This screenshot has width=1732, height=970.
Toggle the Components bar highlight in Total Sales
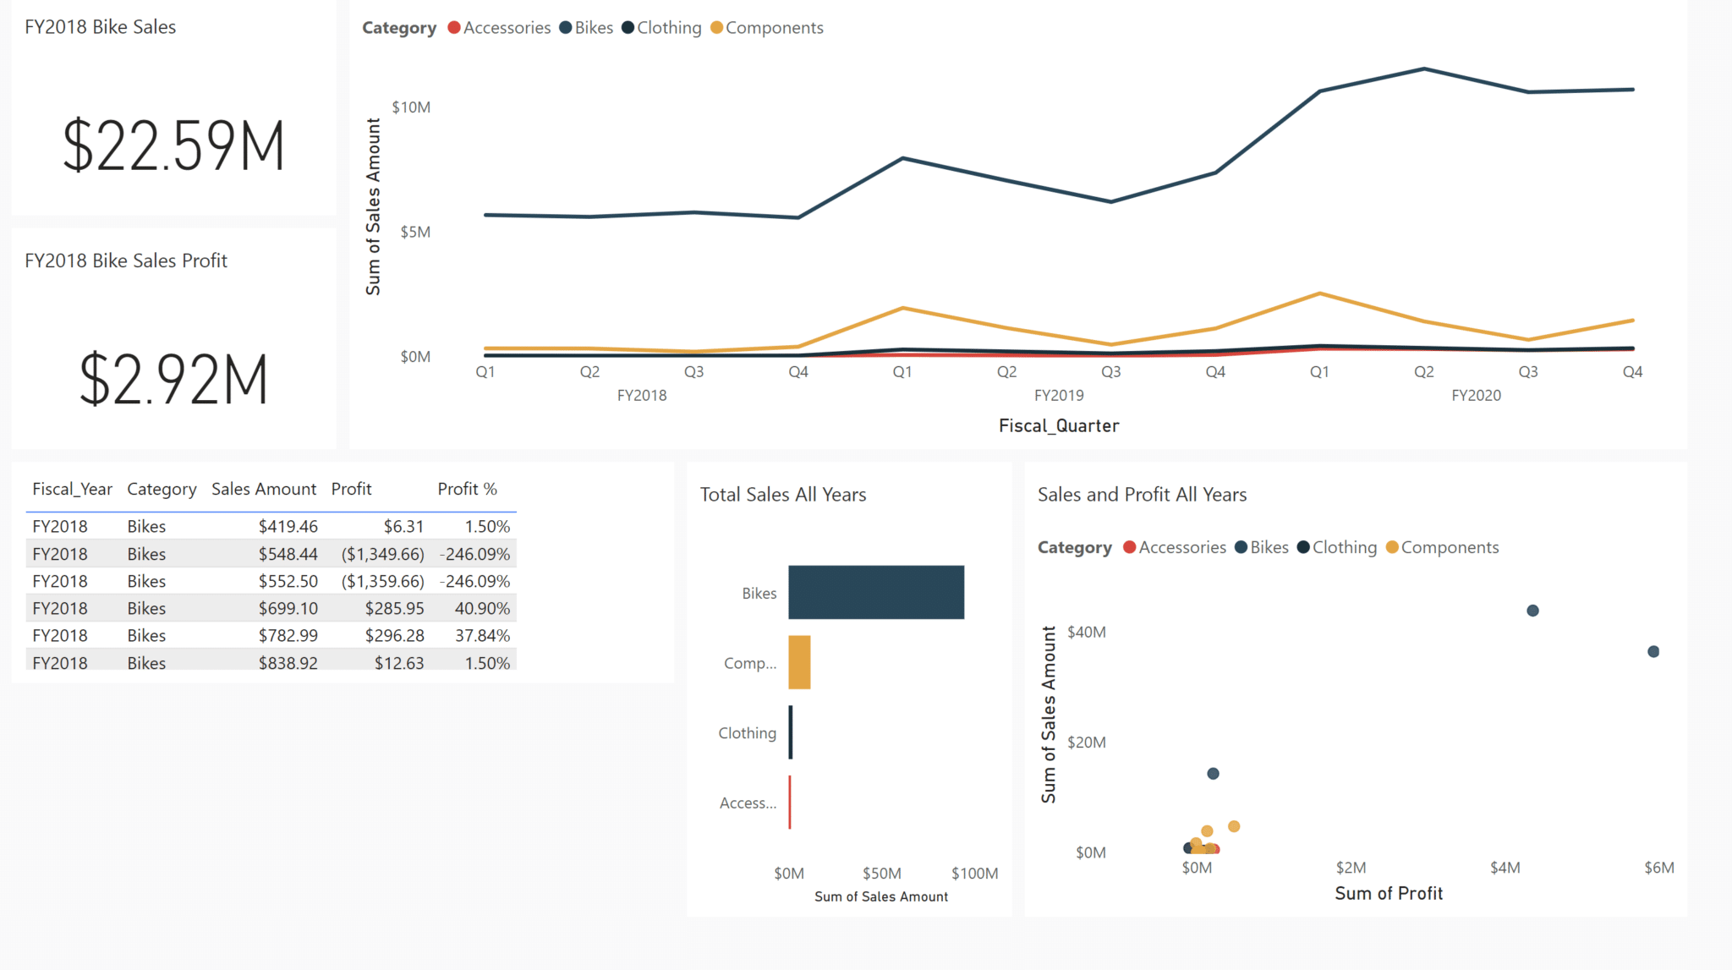tap(798, 663)
